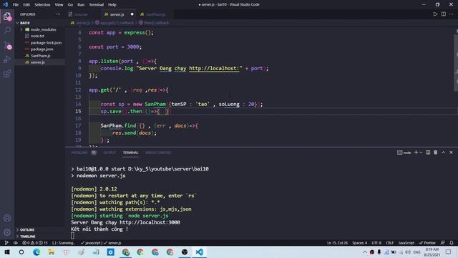Open the Extensions view
The width and height of the screenshot is (458, 258).
tap(7, 74)
